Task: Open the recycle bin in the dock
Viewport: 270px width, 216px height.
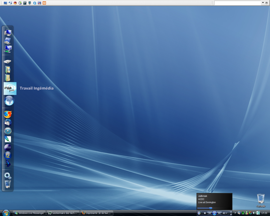Action: click(x=8, y=184)
